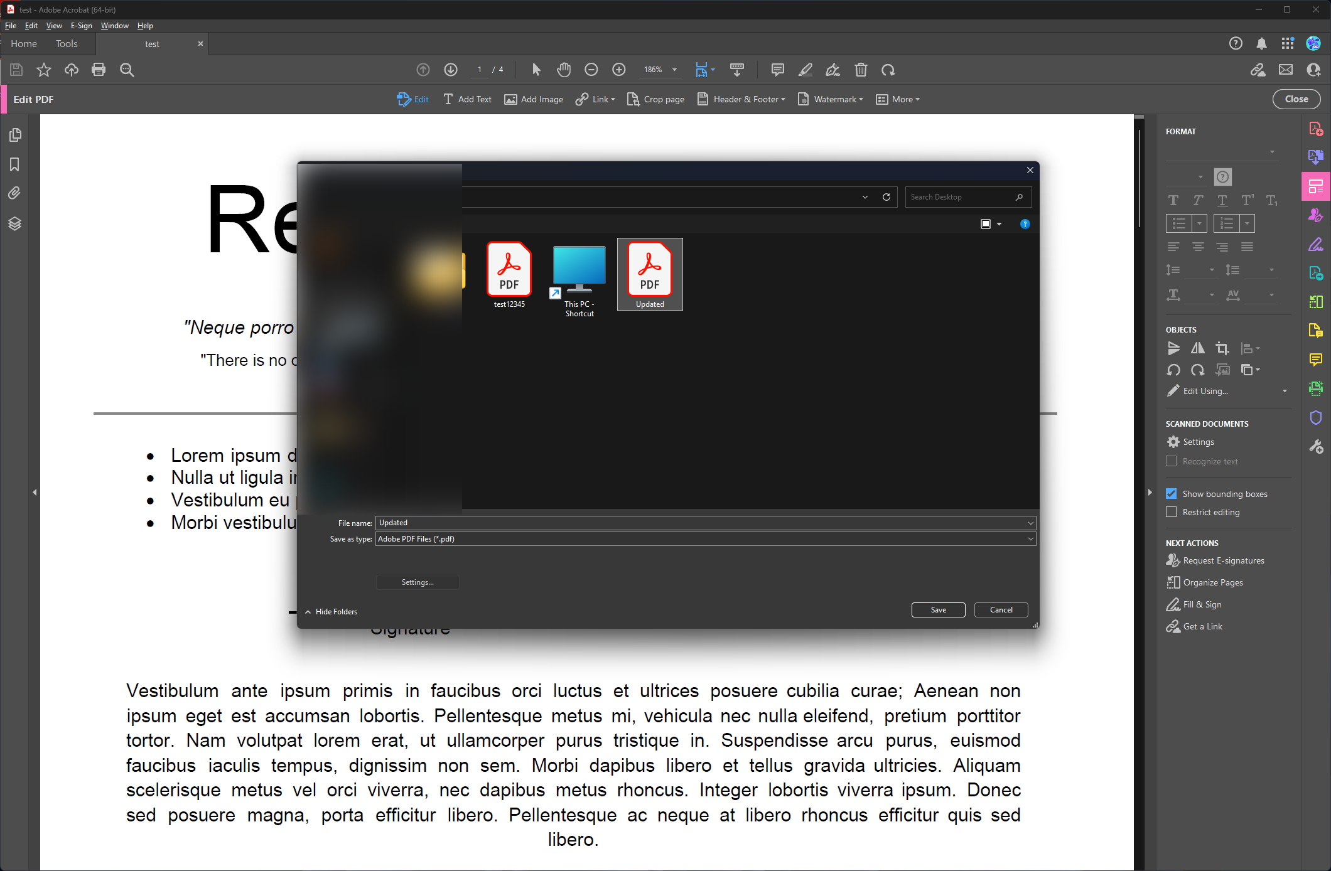The width and height of the screenshot is (1331, 871).
Task: Uncheck Show bounding boxes
Action: click(1171, 494)
